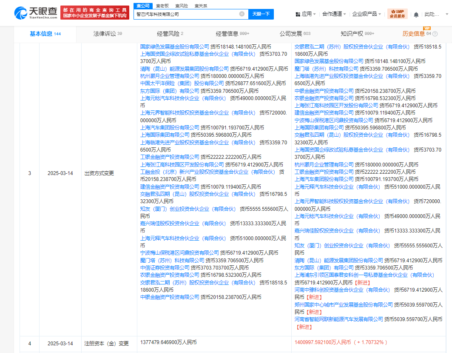
Task: Click the company search input field
Action: click(187, 14)
